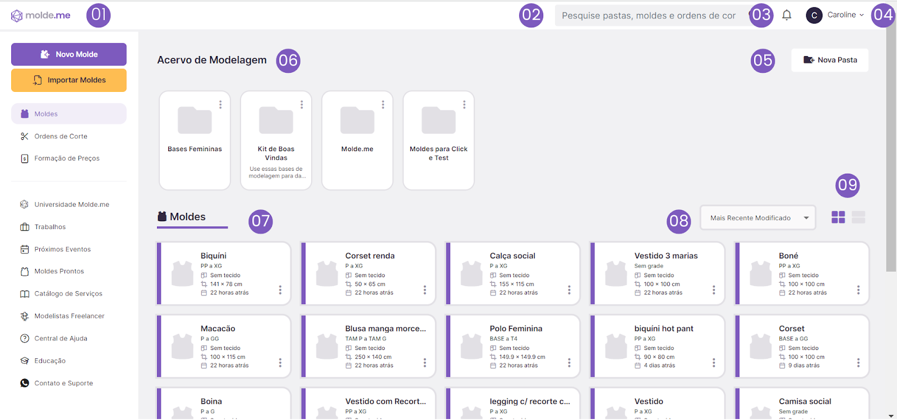897x420 pixels.
Task: Open options menu for Blusa manga morce...
Action: [x=425, y=363]
